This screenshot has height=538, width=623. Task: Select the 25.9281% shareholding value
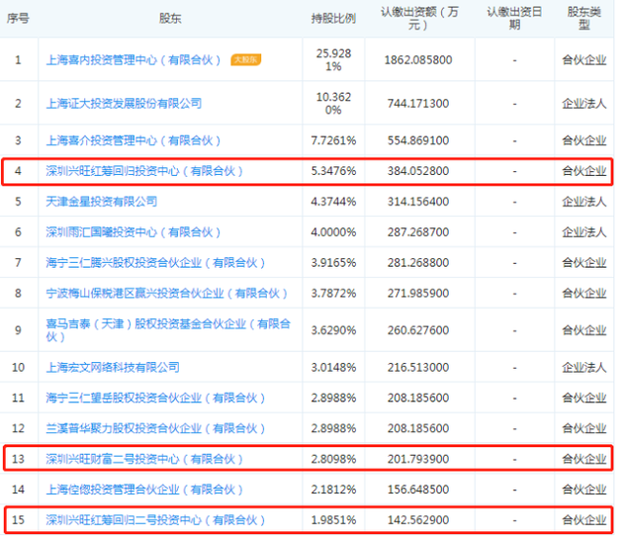click(x=333, y=60)
